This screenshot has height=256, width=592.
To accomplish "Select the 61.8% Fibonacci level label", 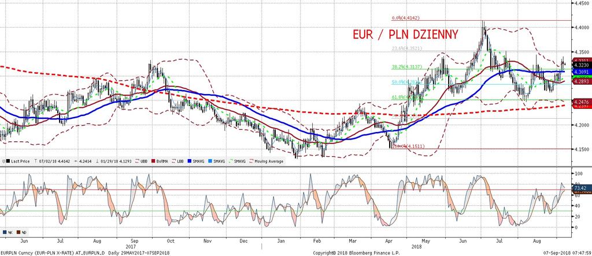I will pos(404,97).
